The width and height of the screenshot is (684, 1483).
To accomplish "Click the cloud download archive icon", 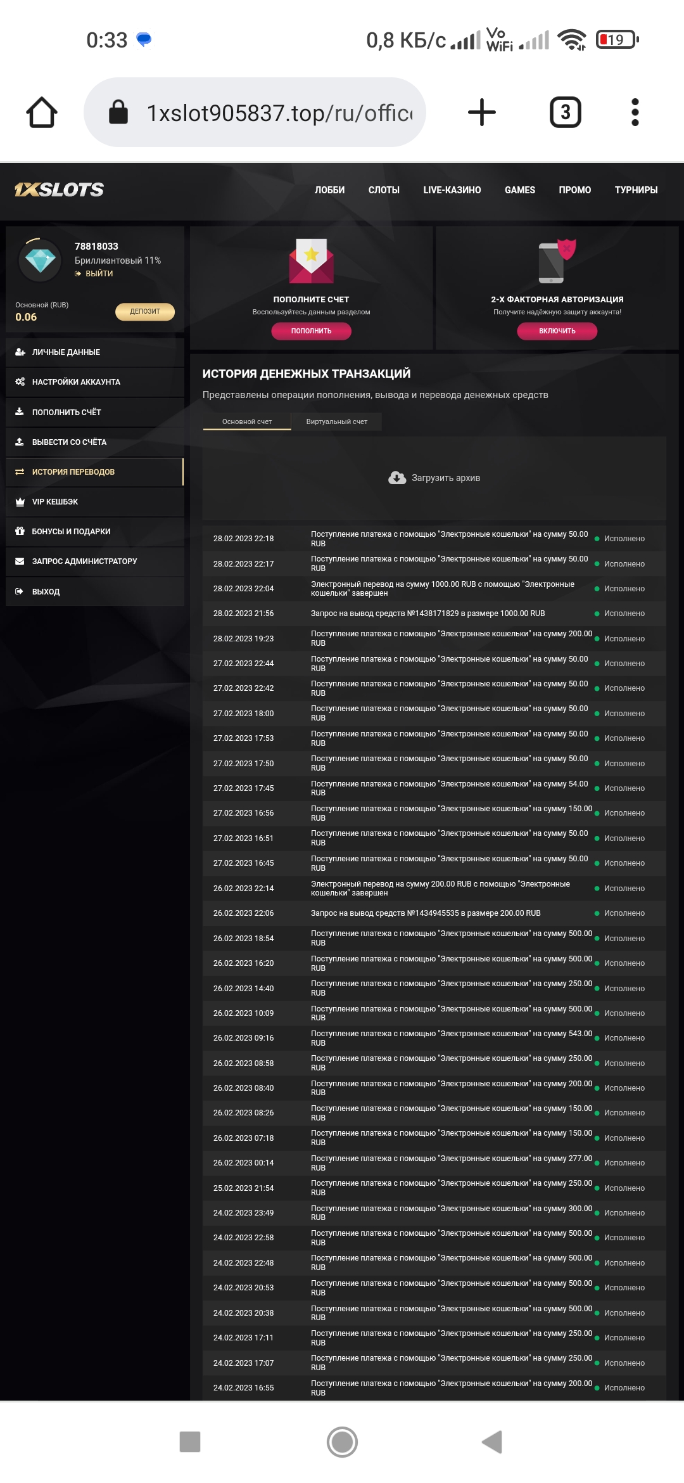I will point(397,478).
